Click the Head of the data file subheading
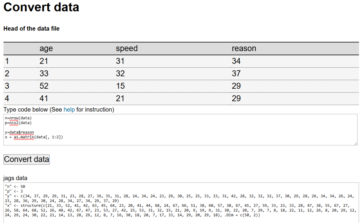The width and height of the screenshot is (362, 223). [x=31, y=29]
